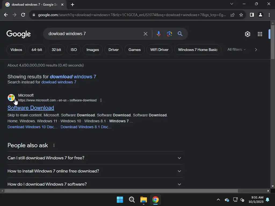This screenshot has height=206, width=275.
Task: Run search with the magnifying glass icon
Action: (x=180, y=34)
